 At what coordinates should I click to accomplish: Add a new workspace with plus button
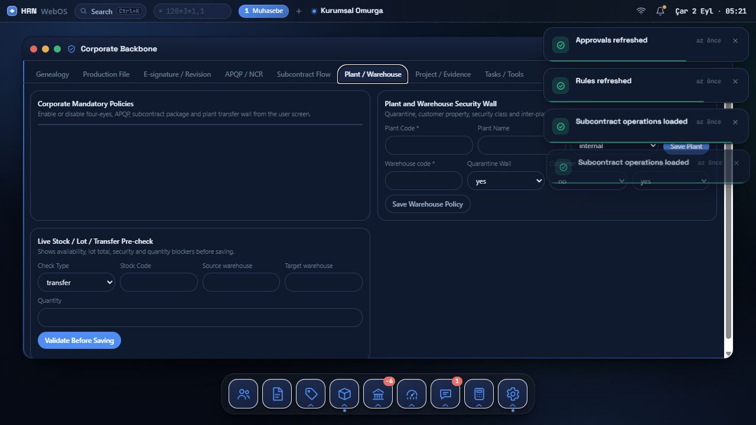click(x=299, y=11)
